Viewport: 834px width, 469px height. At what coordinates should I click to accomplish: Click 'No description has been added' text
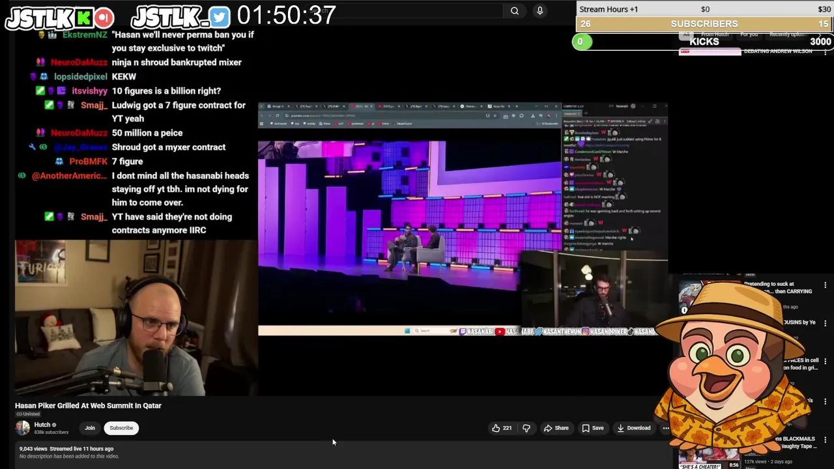[x=69, y=456]
